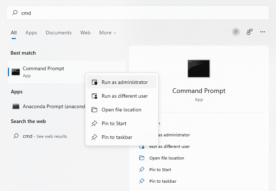
Task: Choose Run as different user in context menu
Action: click(124, 96)
